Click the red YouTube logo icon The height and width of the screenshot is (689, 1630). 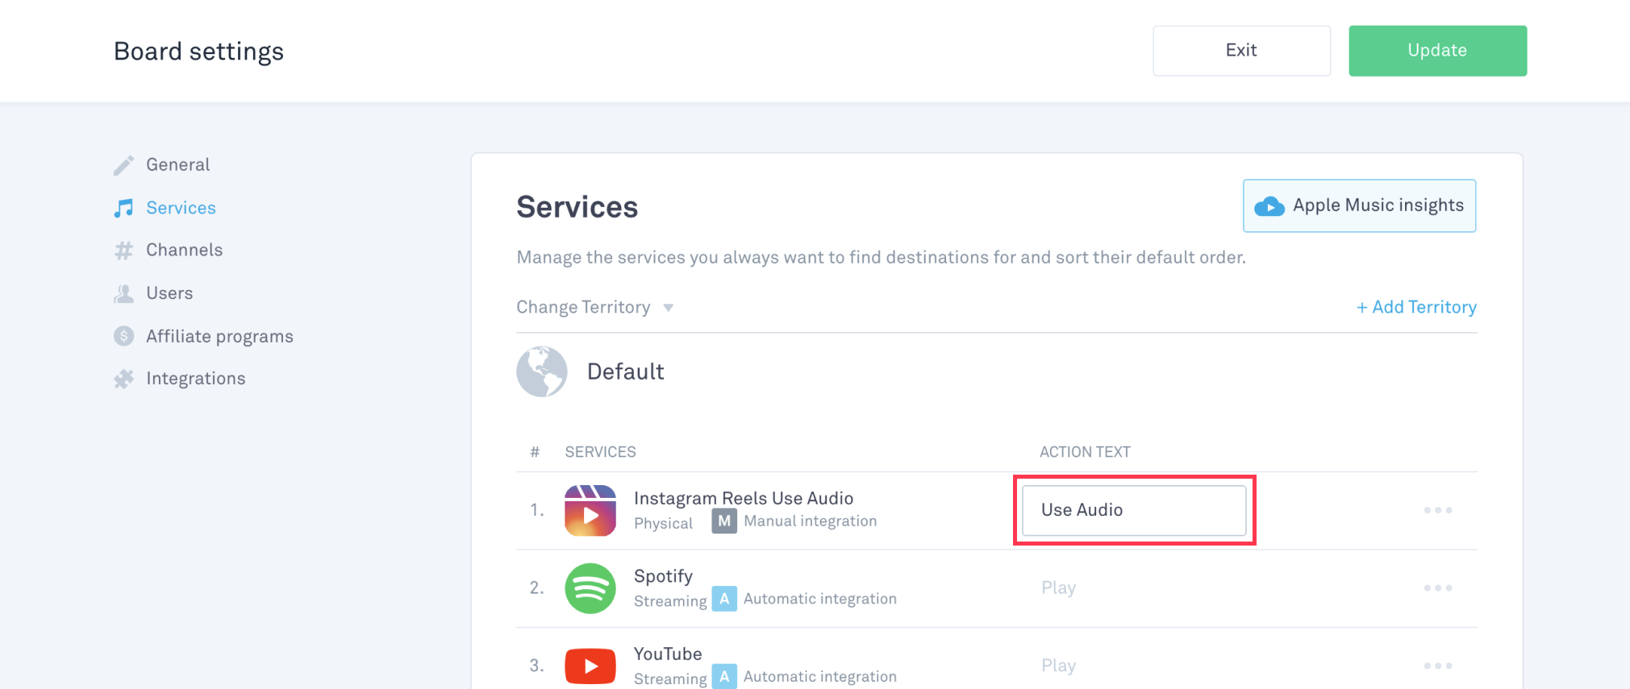tap(590, 666)
